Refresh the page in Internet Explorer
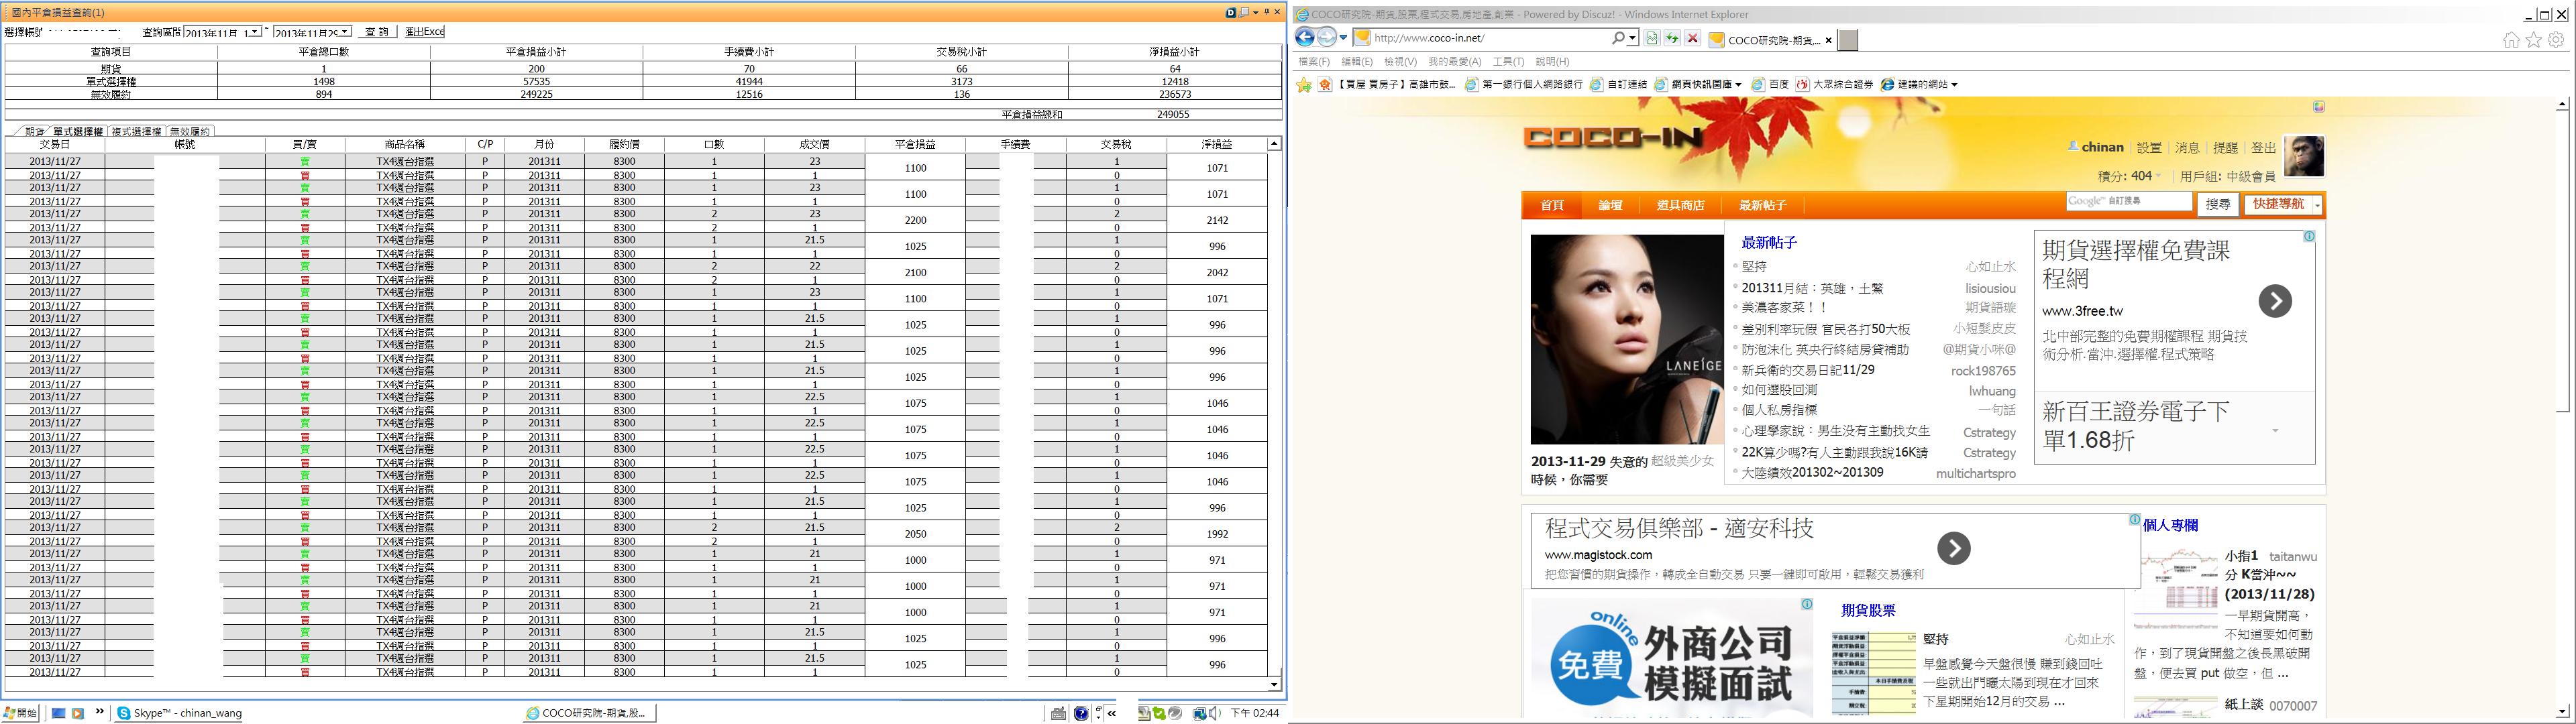Viewport: 2576px width, 724px height. (x=1671, y=38)
